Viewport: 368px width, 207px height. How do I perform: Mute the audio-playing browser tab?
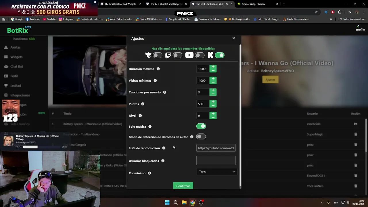[227, 4]
